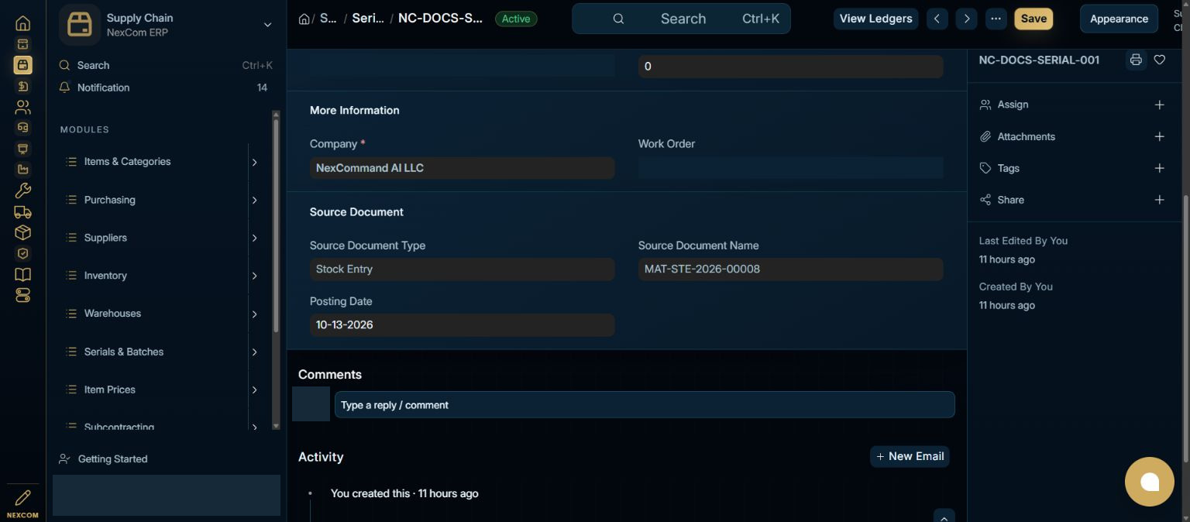Screen dimensions: 1190x522
Task: Click the Supply Chain storefront logo
Action: pyautogui.click(x=80, y=25)
